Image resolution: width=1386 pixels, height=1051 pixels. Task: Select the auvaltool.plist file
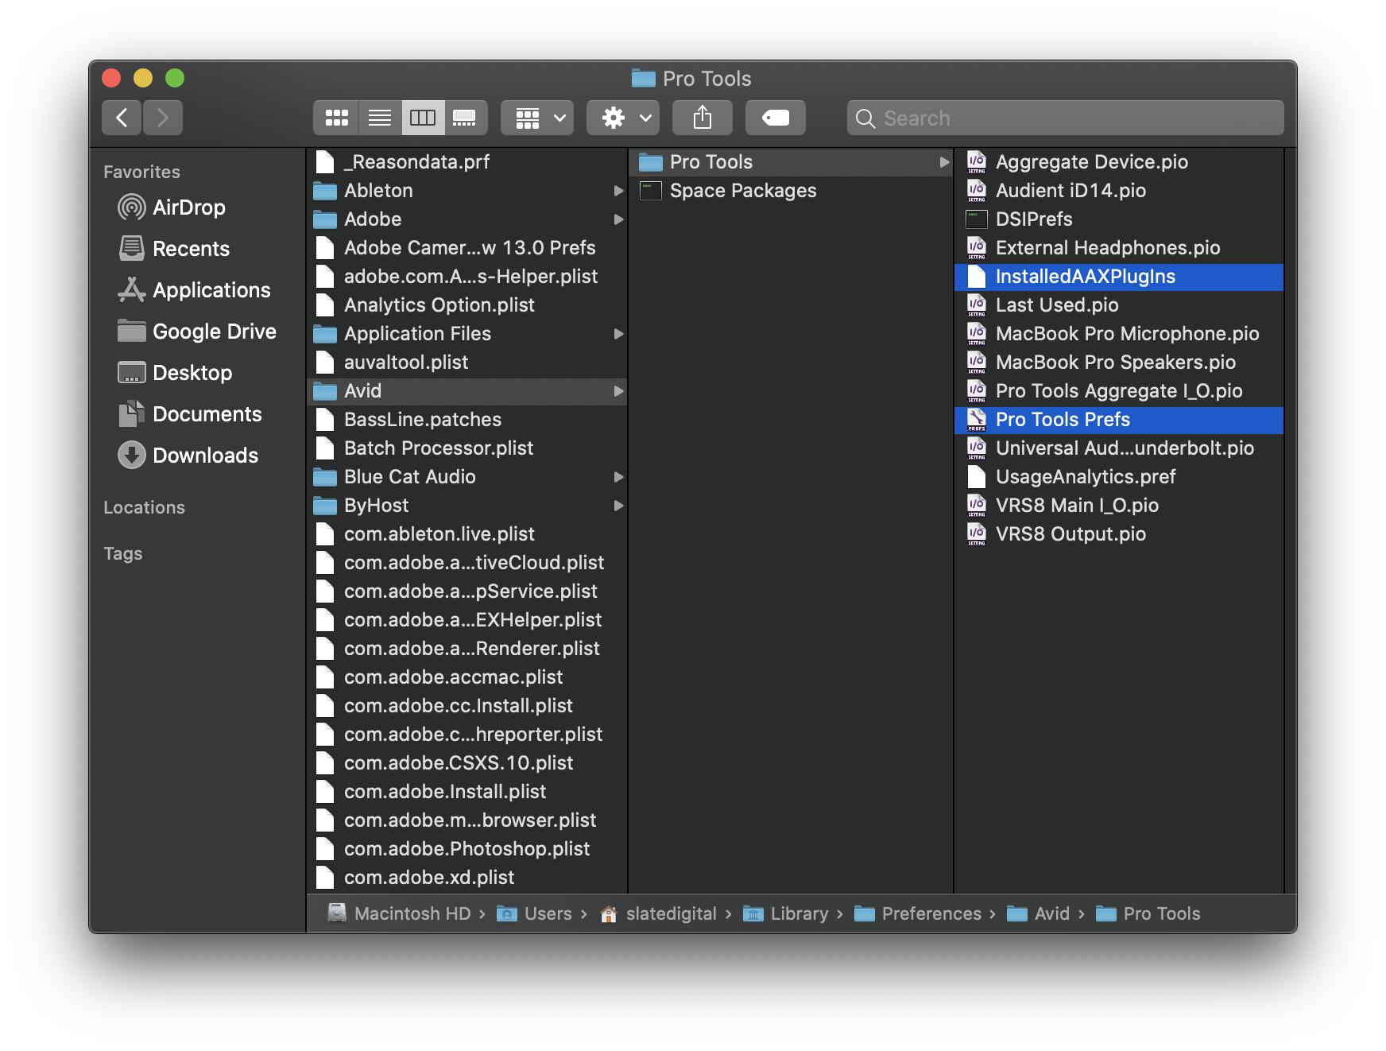point(467,363)
